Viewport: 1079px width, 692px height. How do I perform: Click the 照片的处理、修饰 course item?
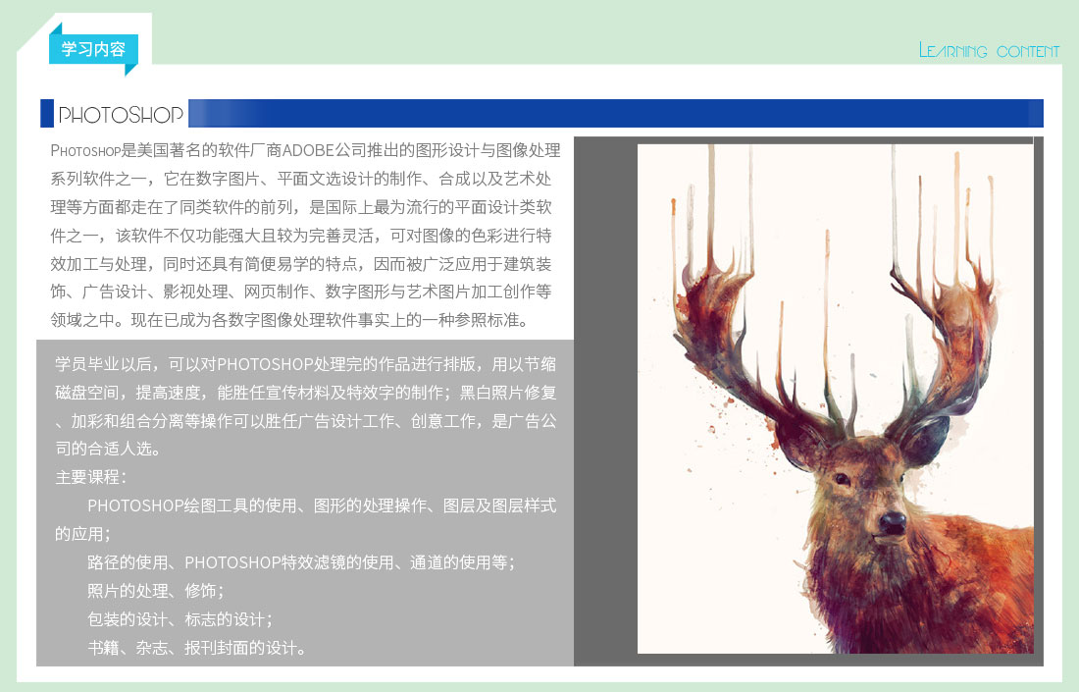click(155, 591)
